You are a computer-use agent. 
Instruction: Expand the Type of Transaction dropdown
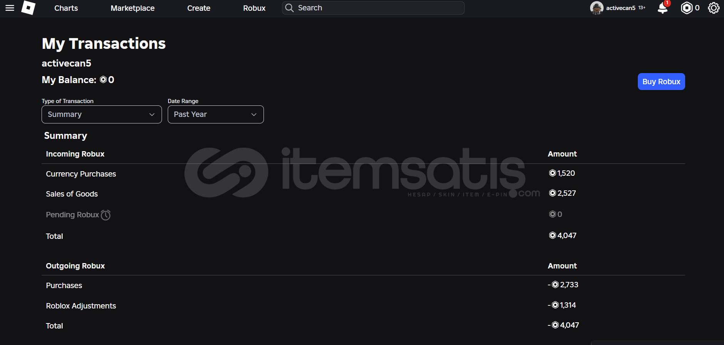pyautogui.click(x=102, y=114)
